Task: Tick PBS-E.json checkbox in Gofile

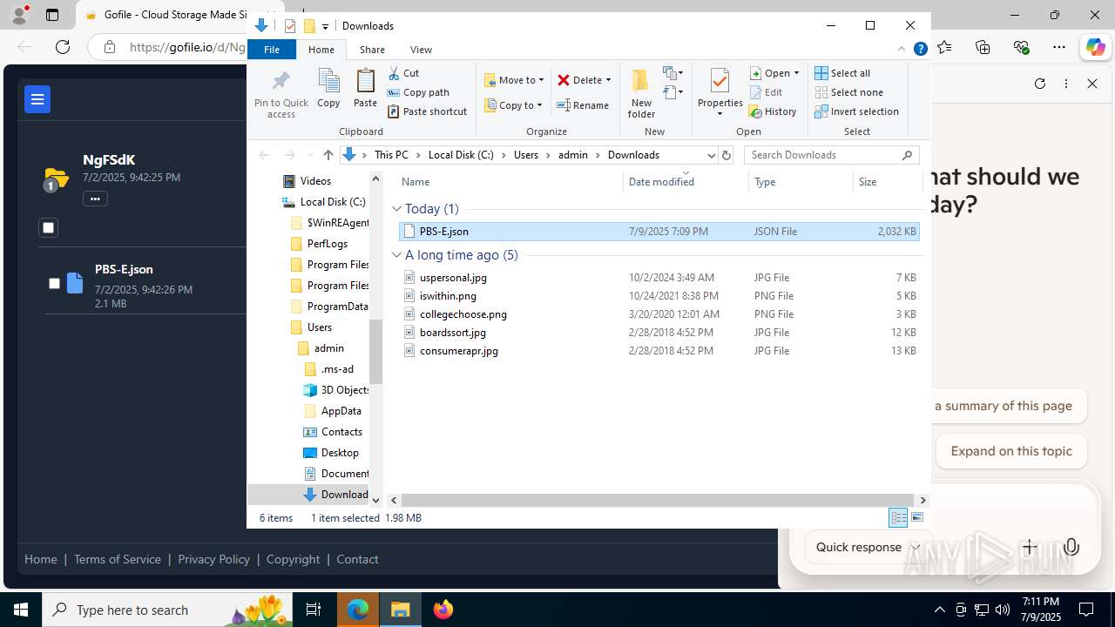Action: [x=54, y=283]
